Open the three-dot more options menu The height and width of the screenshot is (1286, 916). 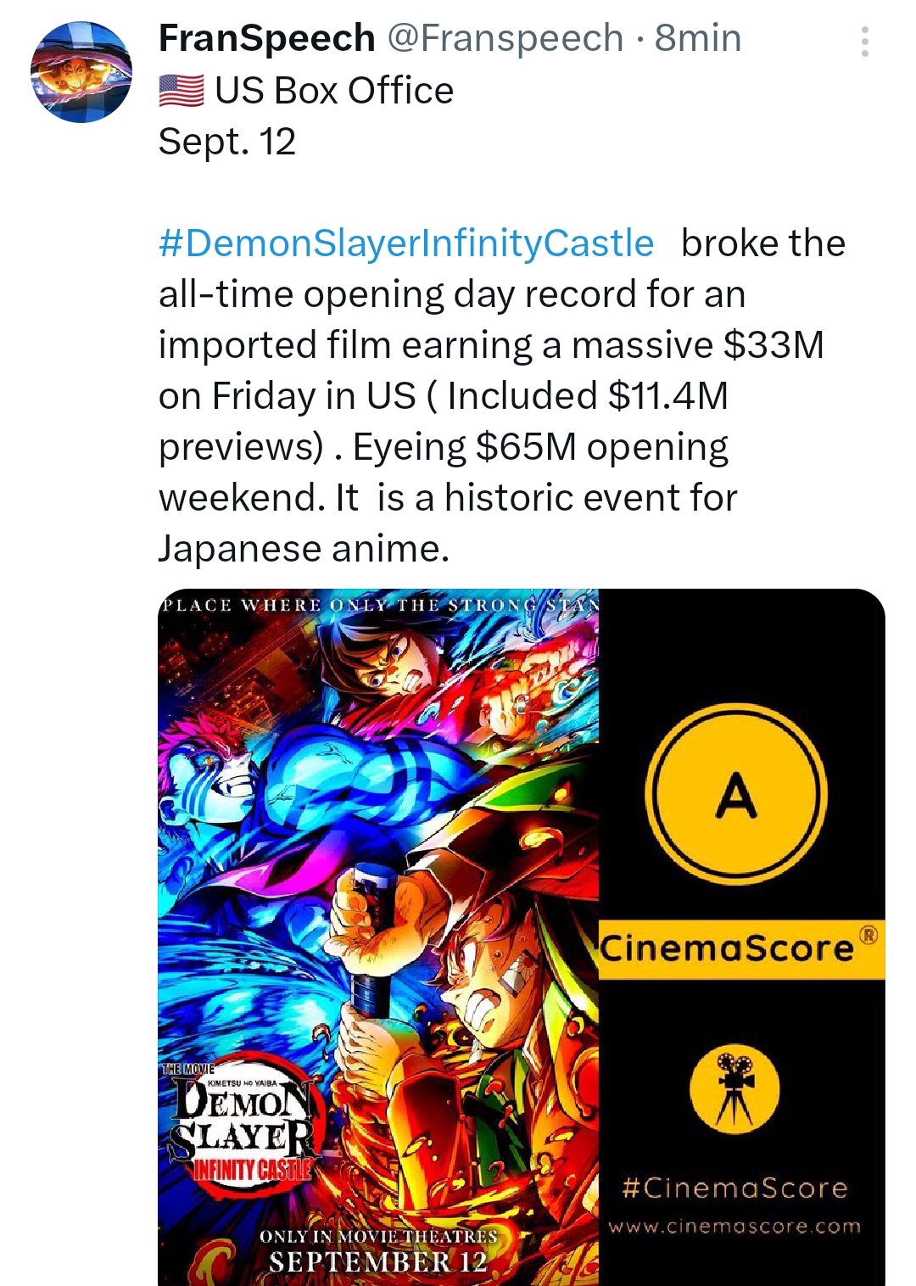(864, 42)
